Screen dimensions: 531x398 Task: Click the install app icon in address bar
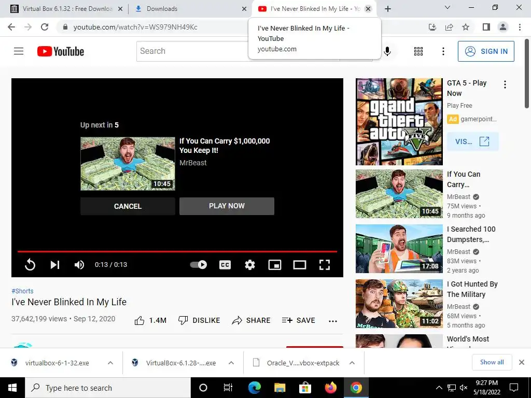(432, 27)
